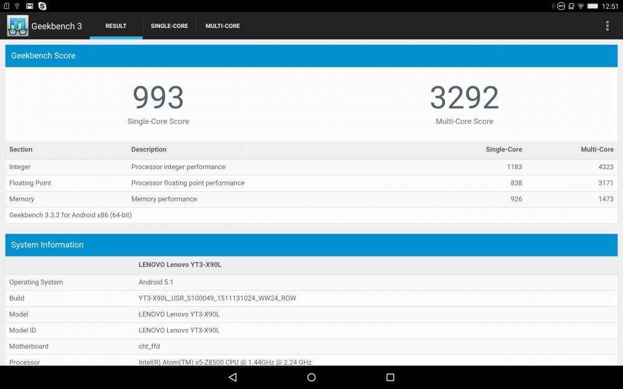Tap the Home circle button
The image size is (623, 389).
coord(311,377)
